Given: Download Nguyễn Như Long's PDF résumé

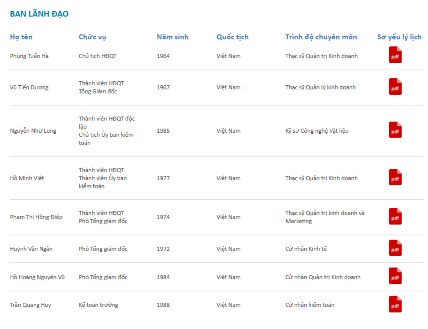Looking at the screenshot, I should click(x=395, y=130).
